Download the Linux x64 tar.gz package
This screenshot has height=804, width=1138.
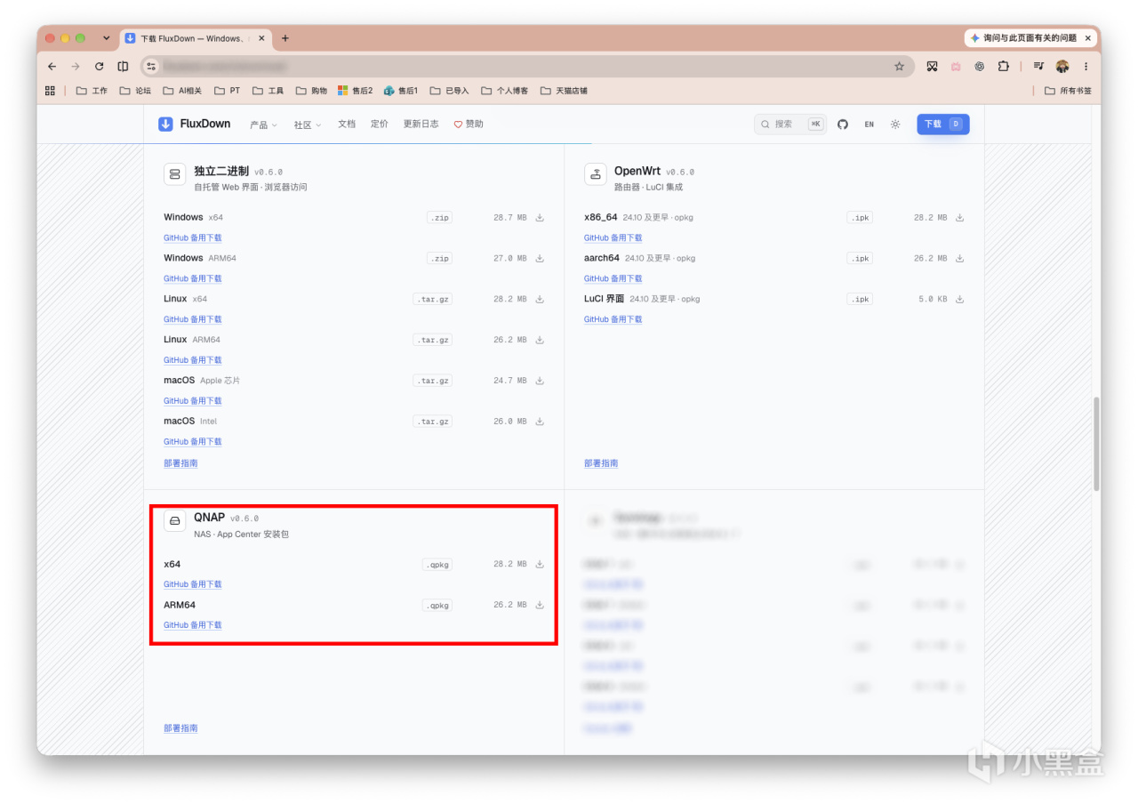[x=540, y=299]
